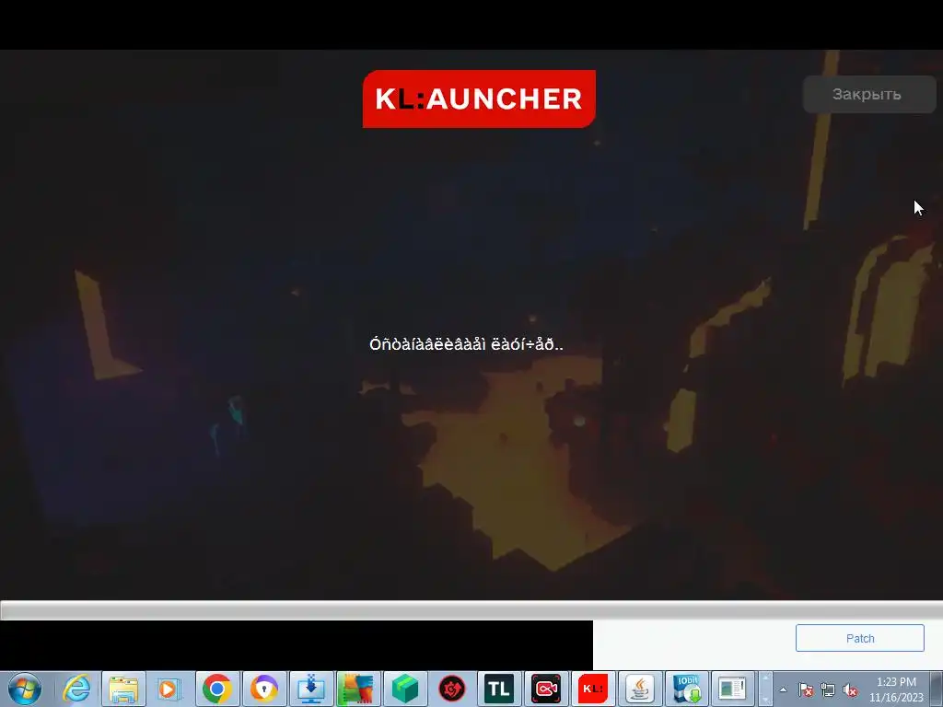Image resolution: width=943 pixels, height=707 pixels.
Task: Open the Java coffee cup taskbar icon
Action: (x=639, y=689)
